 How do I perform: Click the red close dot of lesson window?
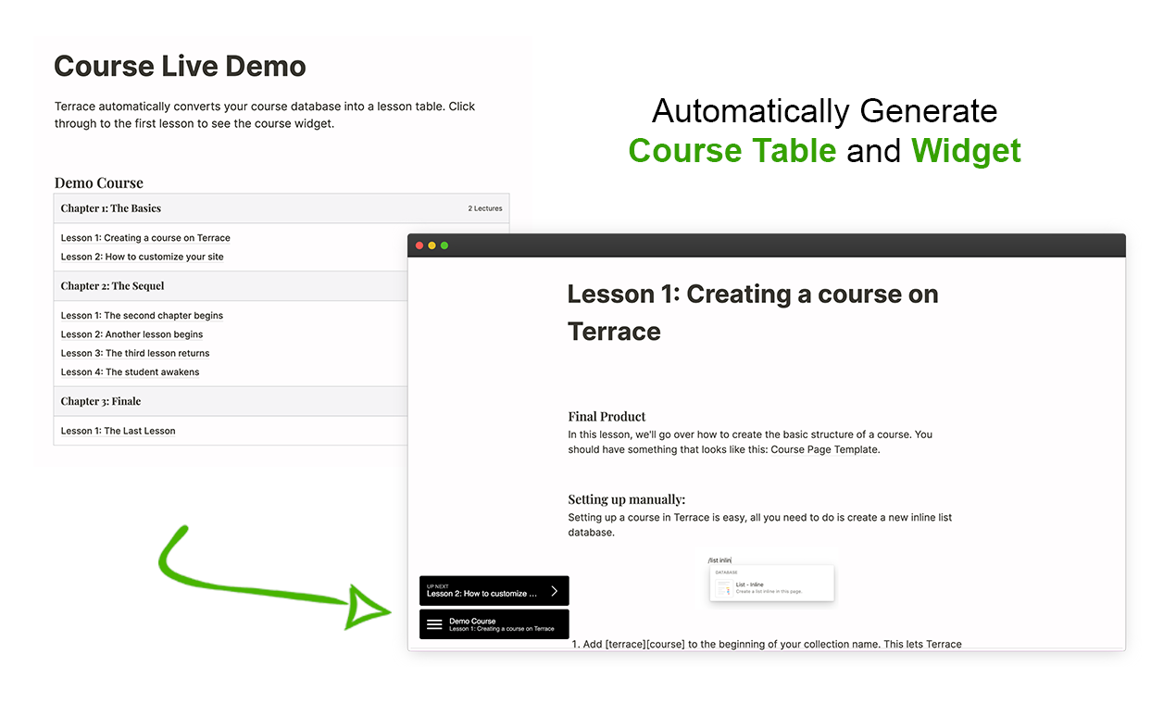tap(419, 245)
